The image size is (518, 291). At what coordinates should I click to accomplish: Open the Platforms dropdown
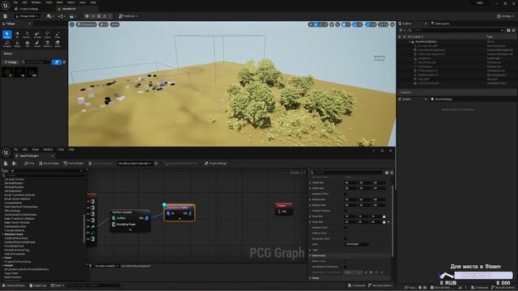point(128,16)
